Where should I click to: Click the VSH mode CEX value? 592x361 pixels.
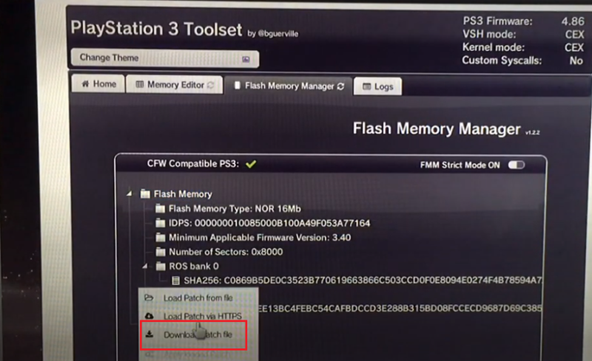click(574, 34)
